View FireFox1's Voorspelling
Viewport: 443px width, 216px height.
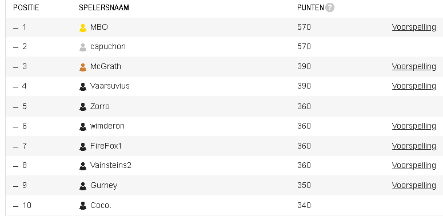414,146
